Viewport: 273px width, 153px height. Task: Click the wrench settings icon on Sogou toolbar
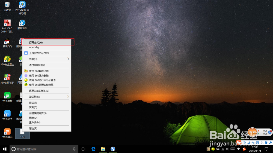pyautogui.click(x=271, y=143)
